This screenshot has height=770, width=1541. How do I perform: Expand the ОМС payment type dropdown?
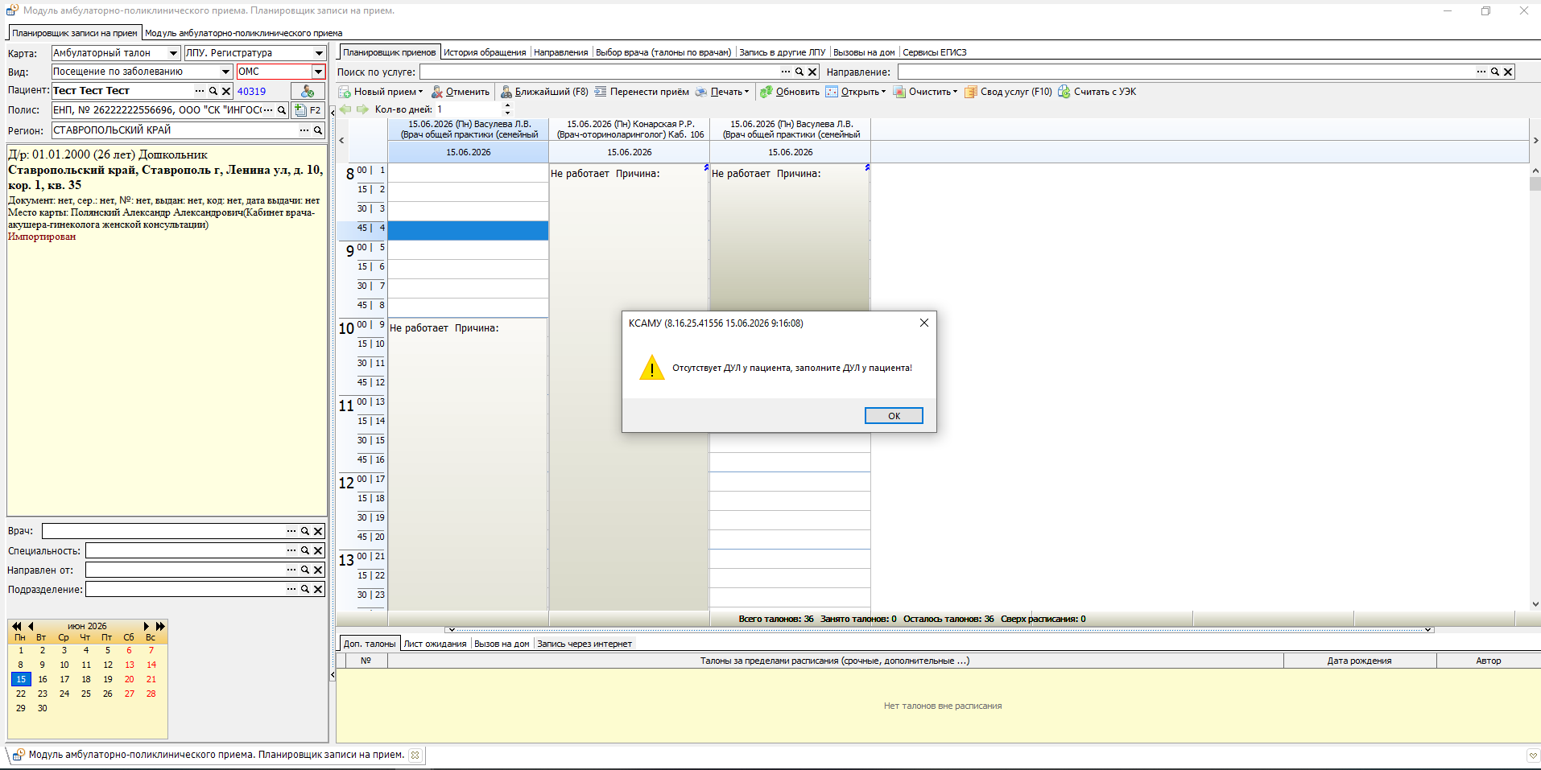click(x=318, y=72)
